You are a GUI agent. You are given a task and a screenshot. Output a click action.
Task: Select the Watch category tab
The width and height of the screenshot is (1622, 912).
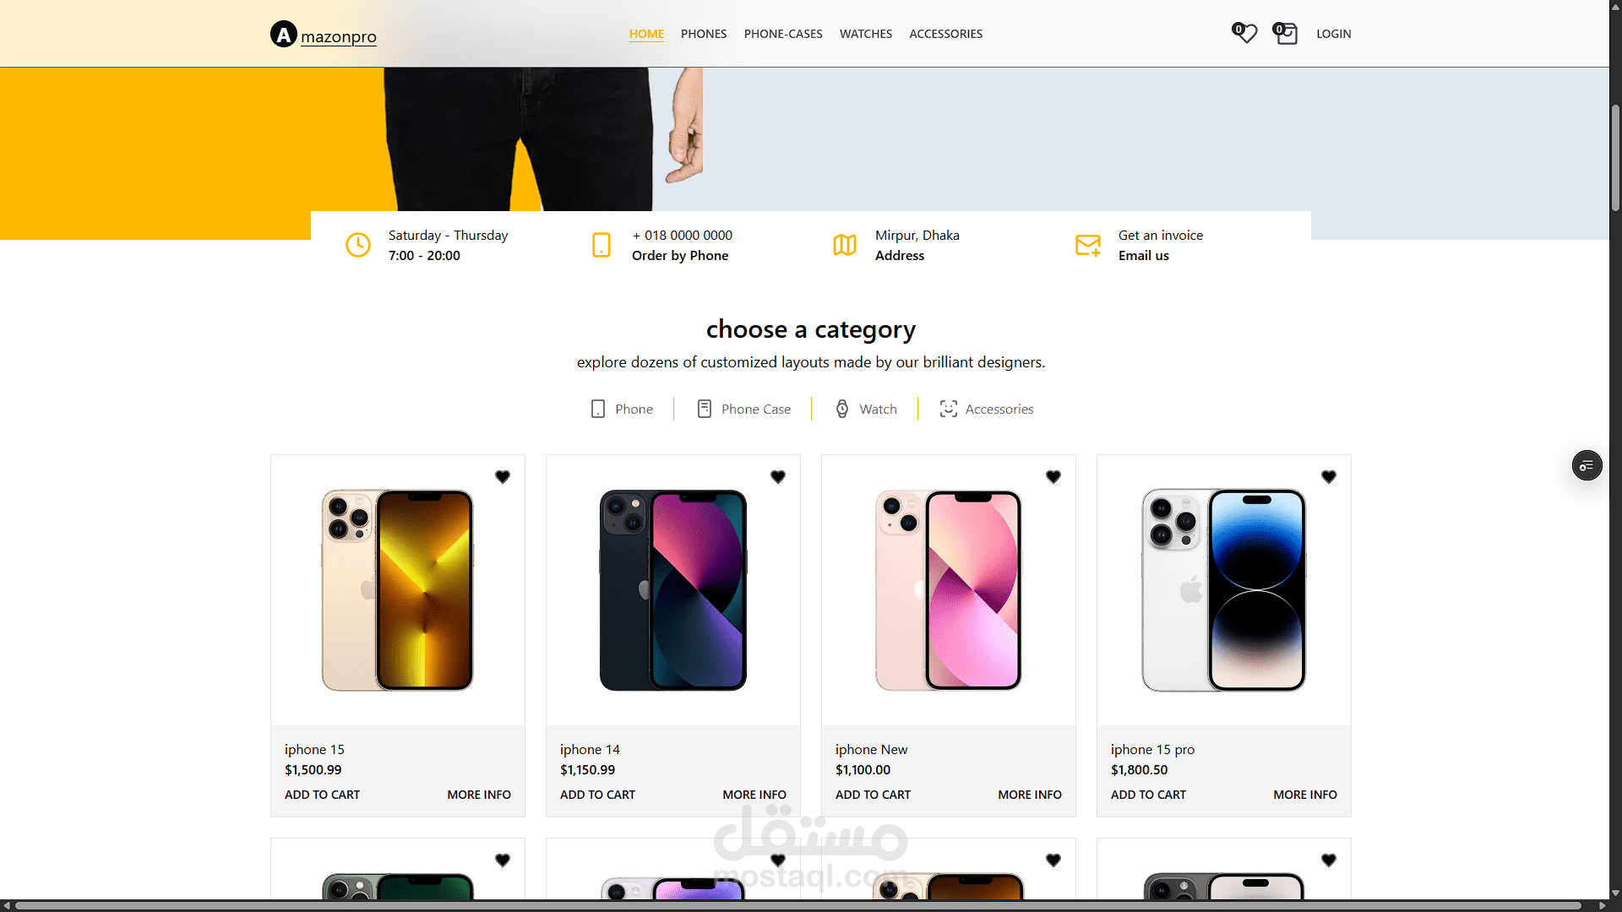point(866,409)
